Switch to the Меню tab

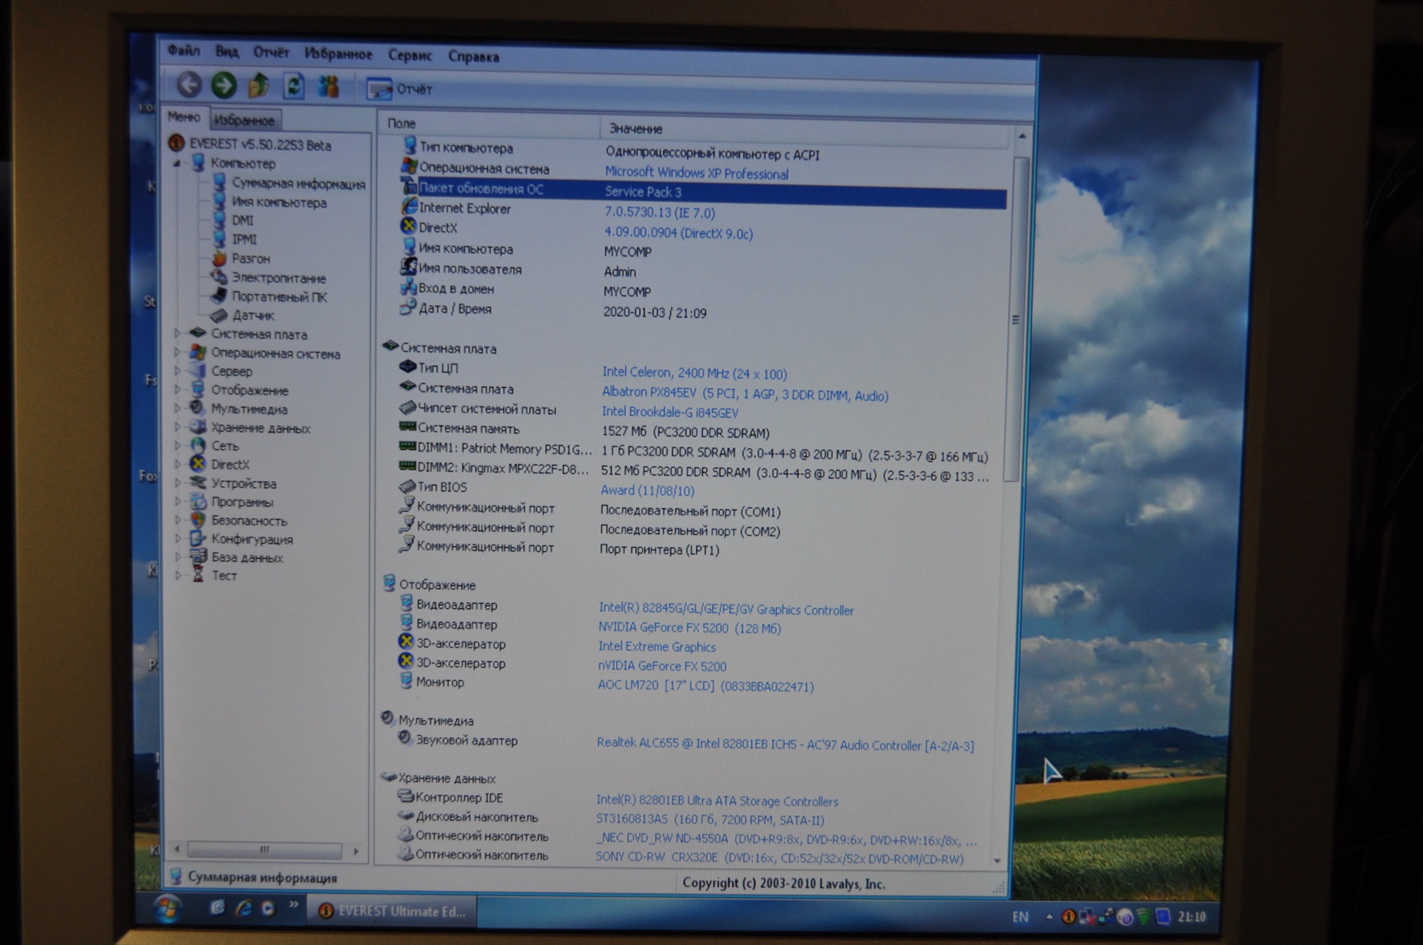[184, 118]
